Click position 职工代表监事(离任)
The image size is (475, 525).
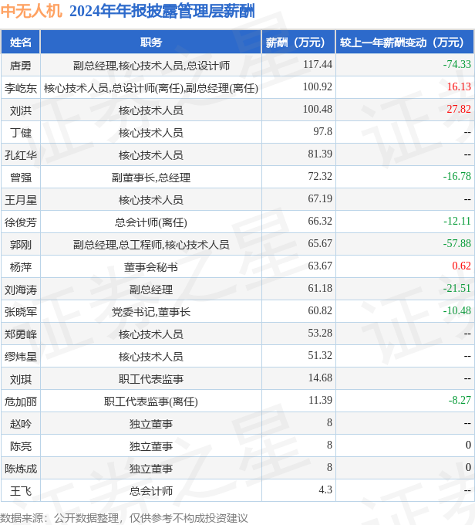tap(151, 401)
